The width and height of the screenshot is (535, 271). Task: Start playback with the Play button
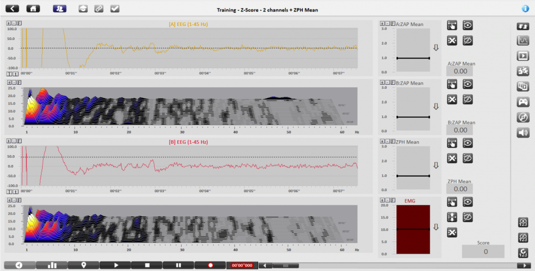[x=115, y=265]
